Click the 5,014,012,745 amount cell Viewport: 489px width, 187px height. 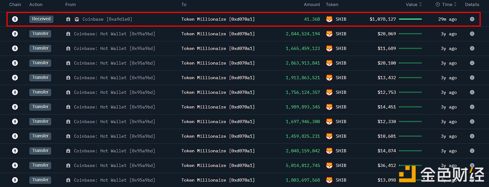(x=303, y=165)
